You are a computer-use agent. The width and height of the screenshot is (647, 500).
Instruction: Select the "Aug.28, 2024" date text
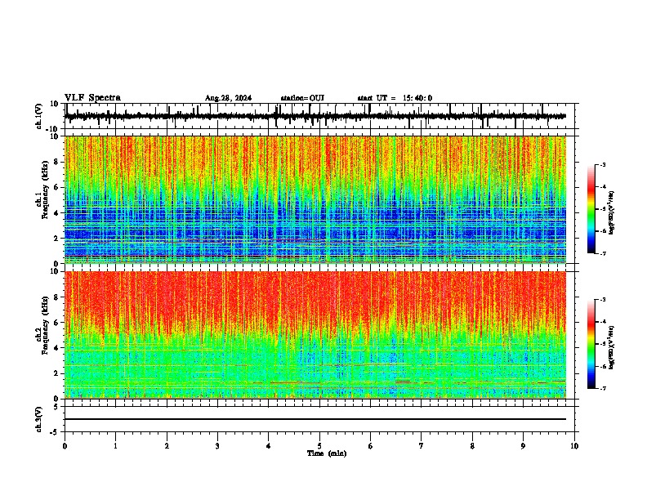point(228,98)
